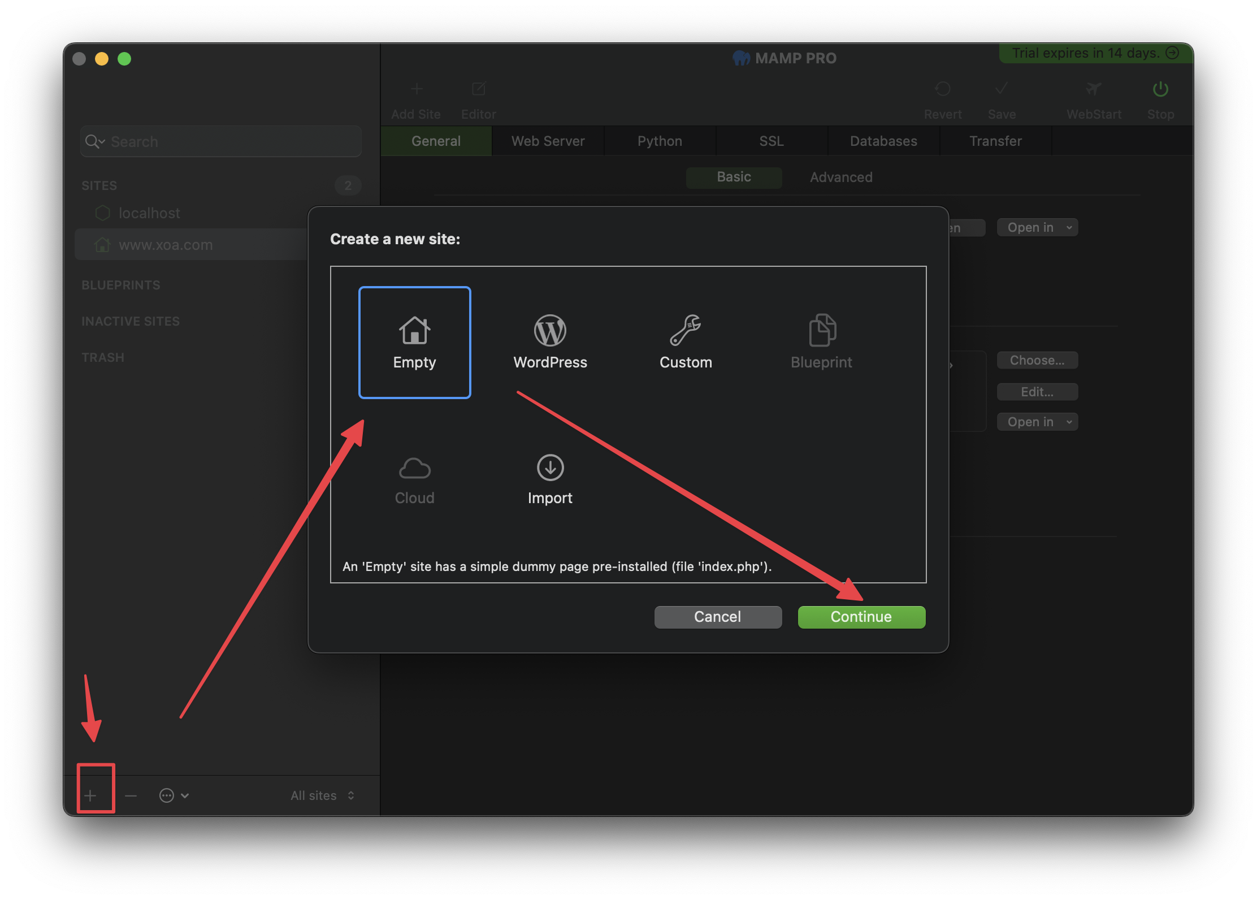Choose the WordPress site option
1257x900 pixels.
coord(550,343)
